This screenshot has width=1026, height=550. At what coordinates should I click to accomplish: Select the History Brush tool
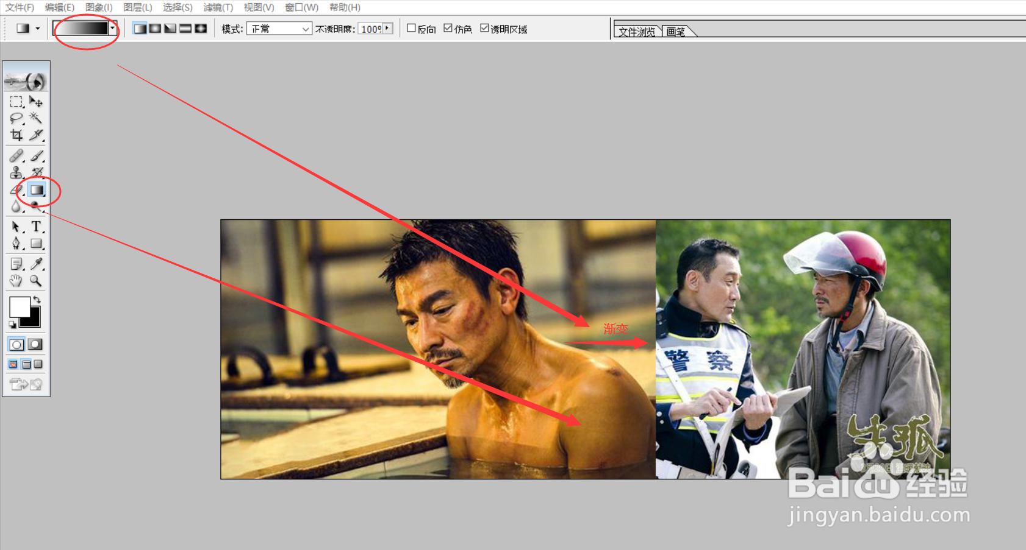point(36,173)
